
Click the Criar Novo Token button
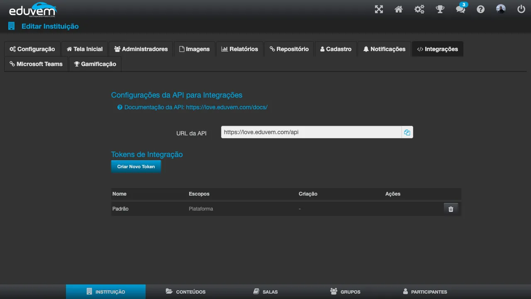coord(136,167)
